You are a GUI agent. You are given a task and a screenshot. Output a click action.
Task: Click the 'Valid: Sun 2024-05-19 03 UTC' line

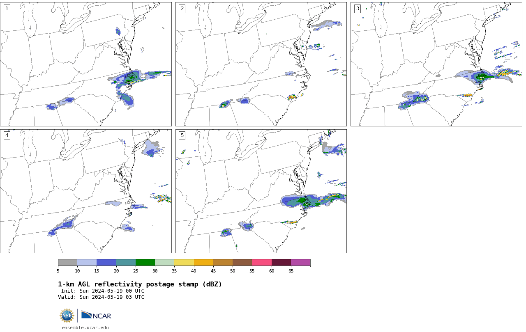point(101,297)
